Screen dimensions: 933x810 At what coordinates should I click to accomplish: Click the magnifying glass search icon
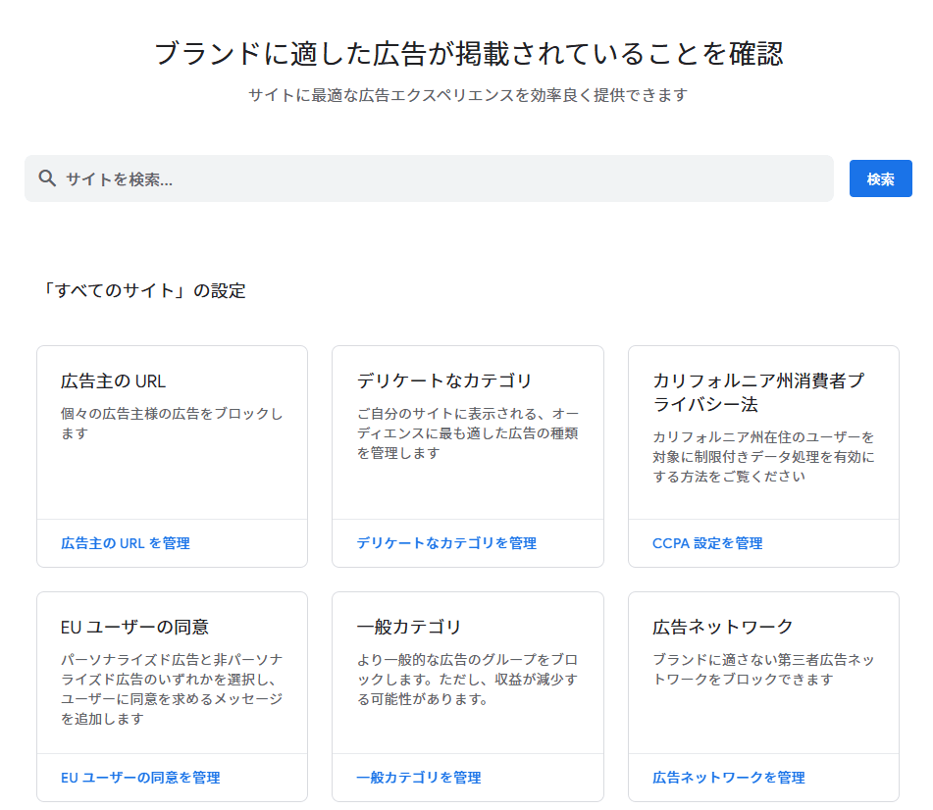[x=47, y=178]
